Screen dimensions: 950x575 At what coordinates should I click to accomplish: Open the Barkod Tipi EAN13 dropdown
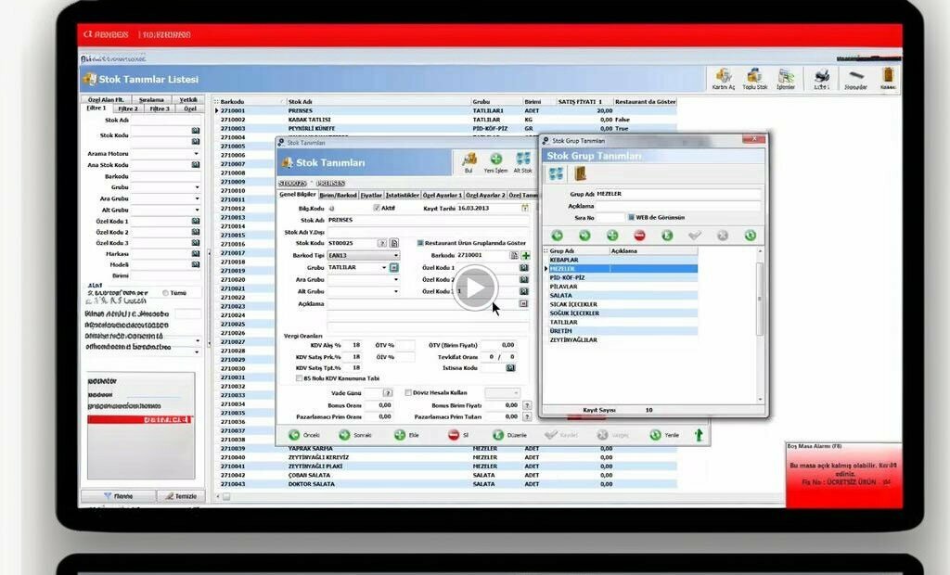coord(396,255)
